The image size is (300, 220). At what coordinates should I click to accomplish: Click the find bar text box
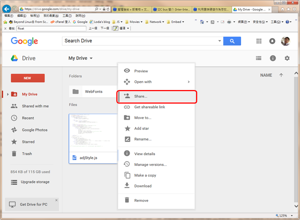point(51,29)
